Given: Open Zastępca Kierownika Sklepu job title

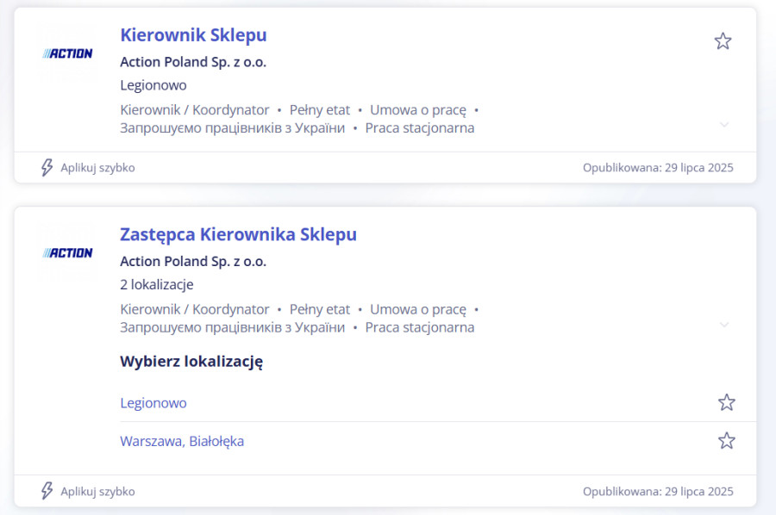Looking at the screenshot, I should coord(238,235).
